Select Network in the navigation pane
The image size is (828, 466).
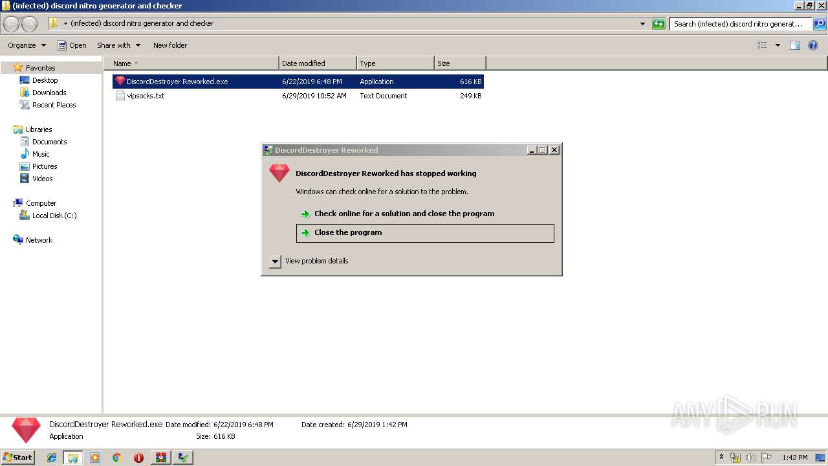click(x=39, y=240)
